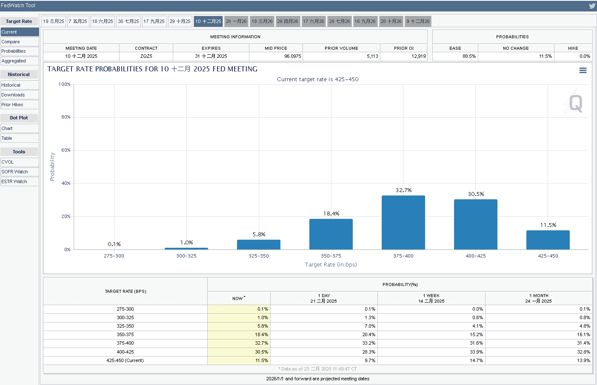
Task: Click the Twitter bird icon
Action: (592, 6)
